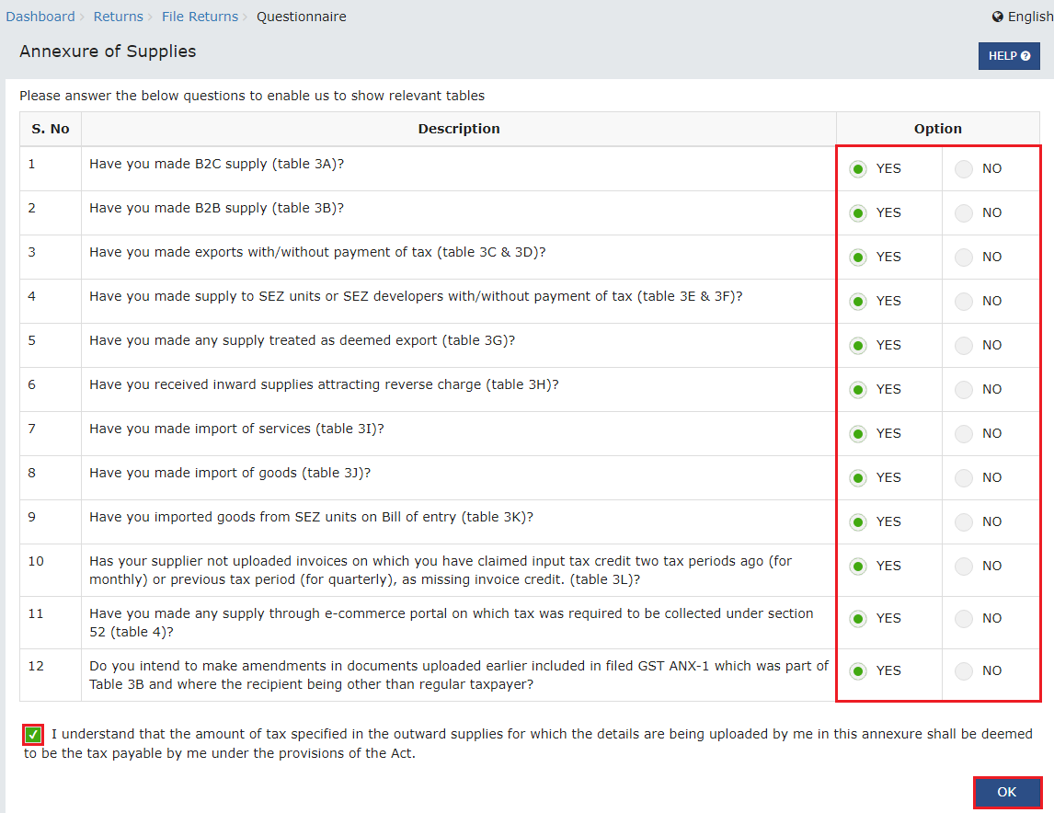Select YES for import of goods table 3J
The image size is (1054, 813).
point(858,477)
